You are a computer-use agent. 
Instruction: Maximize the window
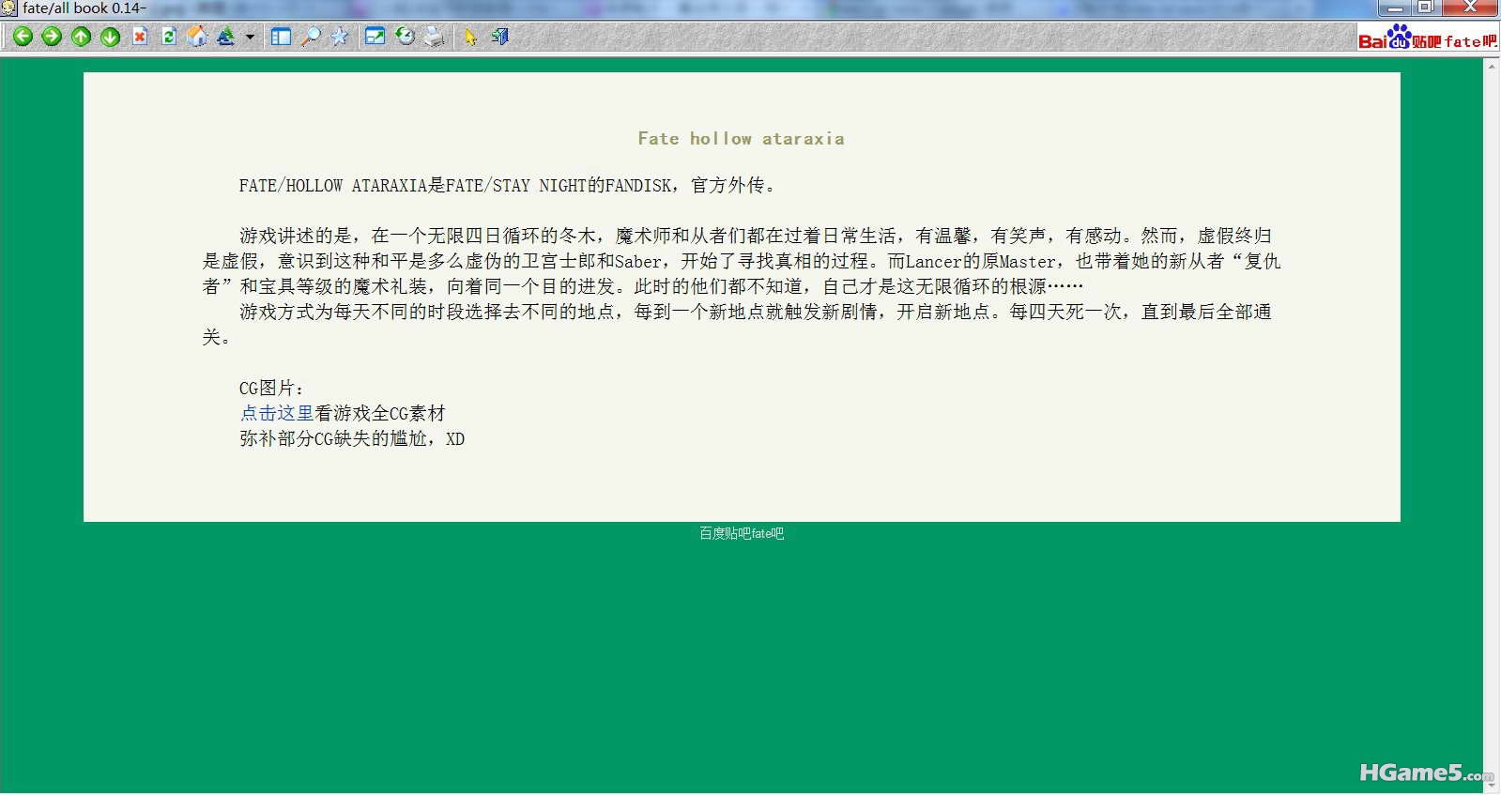click(x=1426, y=7)
